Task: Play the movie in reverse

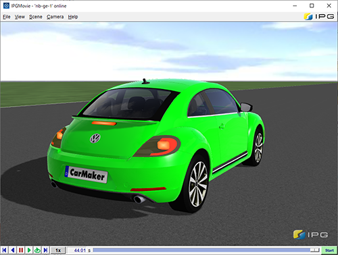Action: point(13,250)
